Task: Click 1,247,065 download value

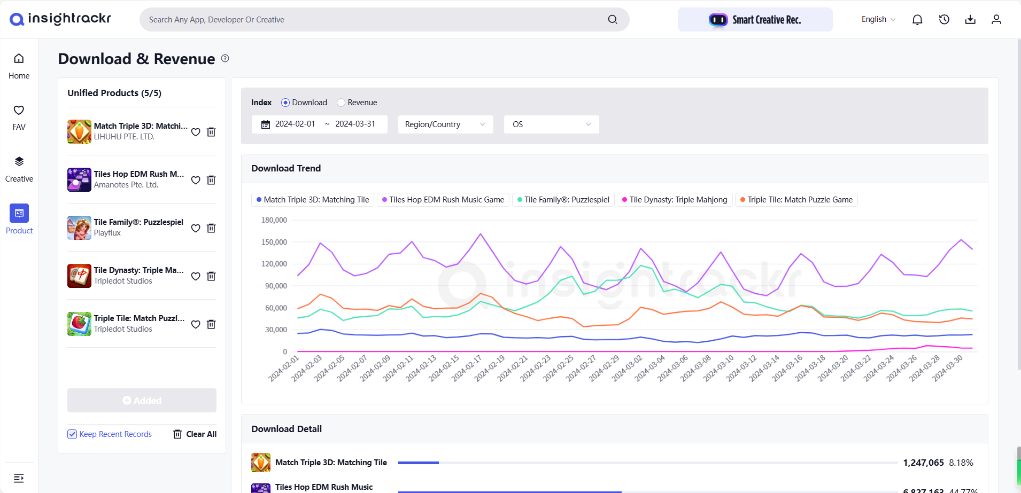Action: coord(923,463)
